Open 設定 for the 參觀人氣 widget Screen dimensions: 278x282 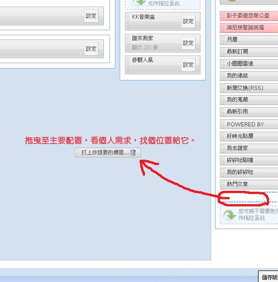click(x=188, y=65)
